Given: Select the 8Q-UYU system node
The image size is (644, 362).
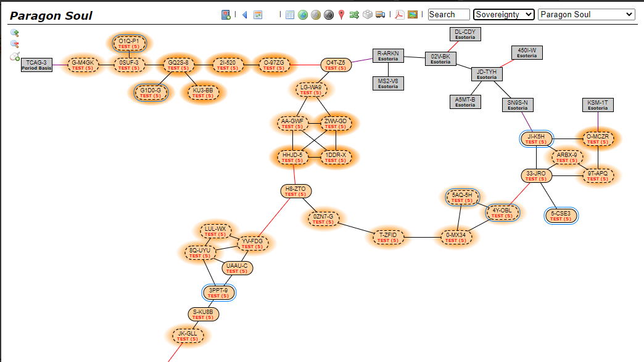Looking at the screenshot, I should 200,252.
